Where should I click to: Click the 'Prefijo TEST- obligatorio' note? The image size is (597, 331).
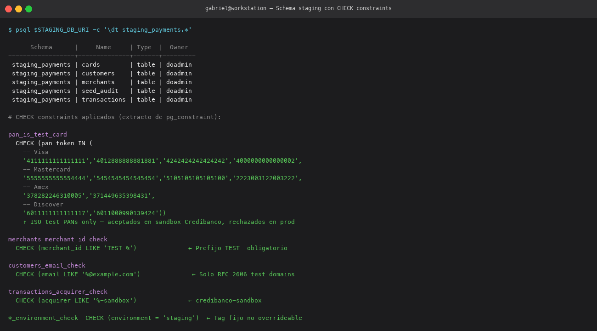[x=238, y=248]
